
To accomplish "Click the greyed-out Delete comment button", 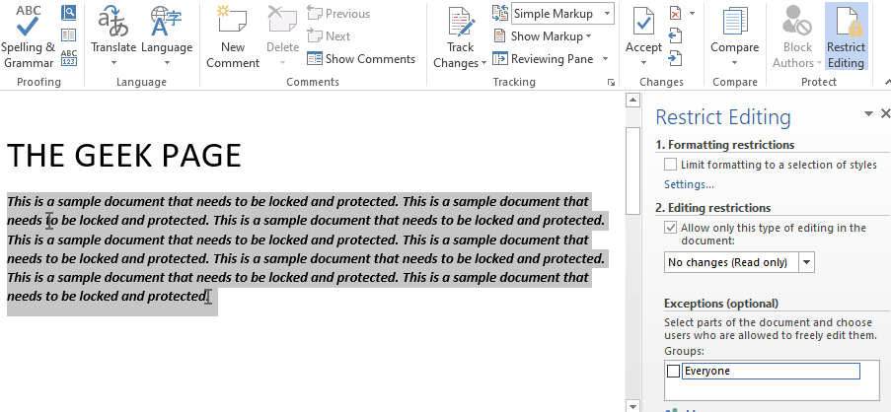I will (282, 36).
